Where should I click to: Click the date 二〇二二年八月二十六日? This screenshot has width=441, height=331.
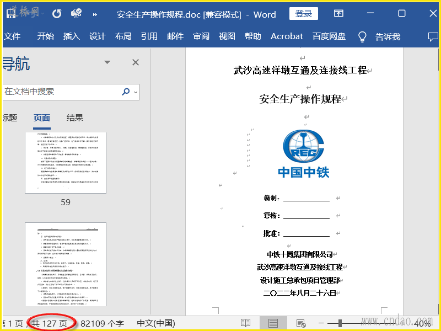[300, 293]
